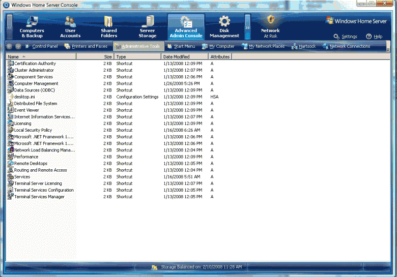Click the Windows Home Server logo
The width and height of the screenshot is (397, 277).
(356, 21)
